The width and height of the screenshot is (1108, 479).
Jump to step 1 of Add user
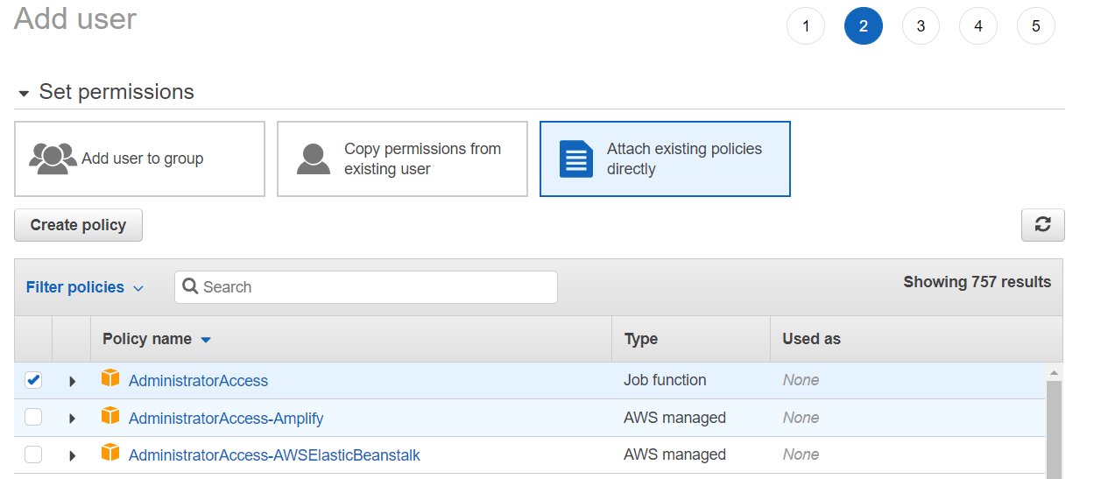[806, 26]
